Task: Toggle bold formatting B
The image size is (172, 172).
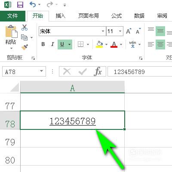Action: 43,44
